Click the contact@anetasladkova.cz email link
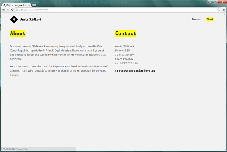The width and height of the screenshot is (227, 152). [x=135, y=71]
